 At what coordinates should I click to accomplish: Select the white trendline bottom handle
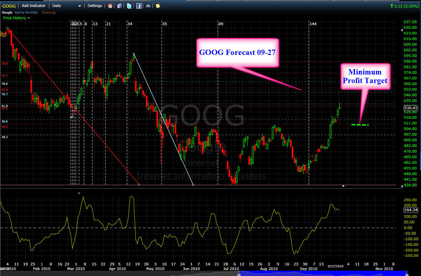[x=193, y=185]
